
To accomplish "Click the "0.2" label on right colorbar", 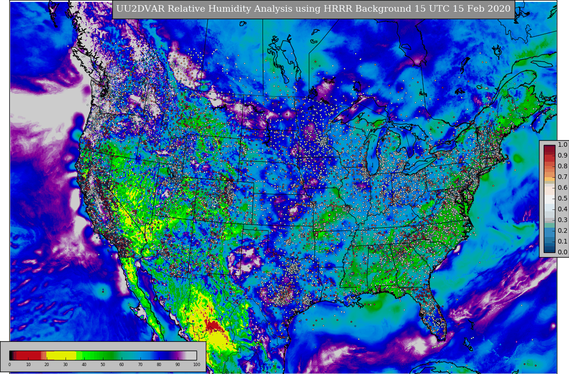I will pyautogui.click(x=562, y=230).
